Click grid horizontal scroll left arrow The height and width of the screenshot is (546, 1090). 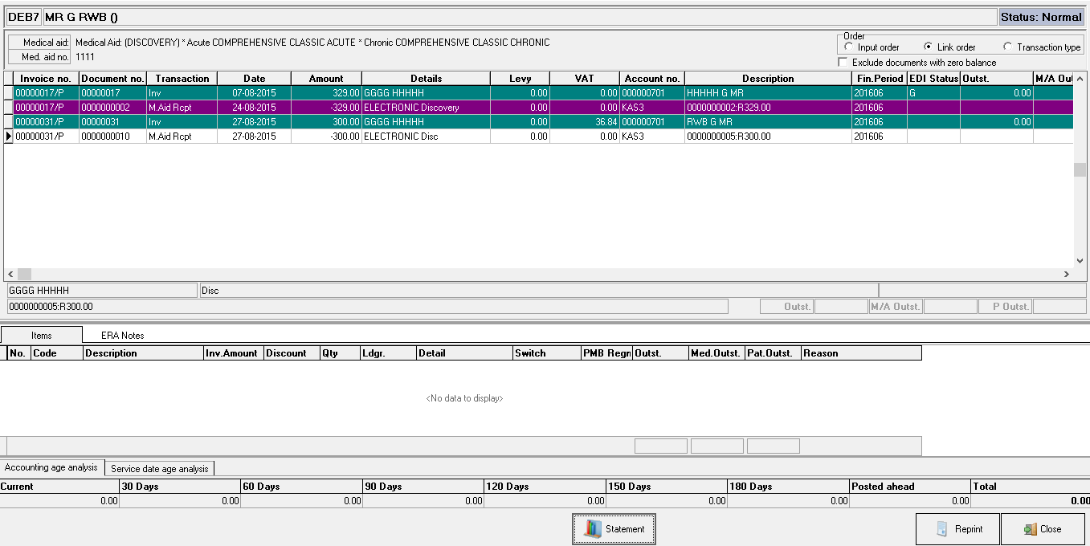(10, 274)
